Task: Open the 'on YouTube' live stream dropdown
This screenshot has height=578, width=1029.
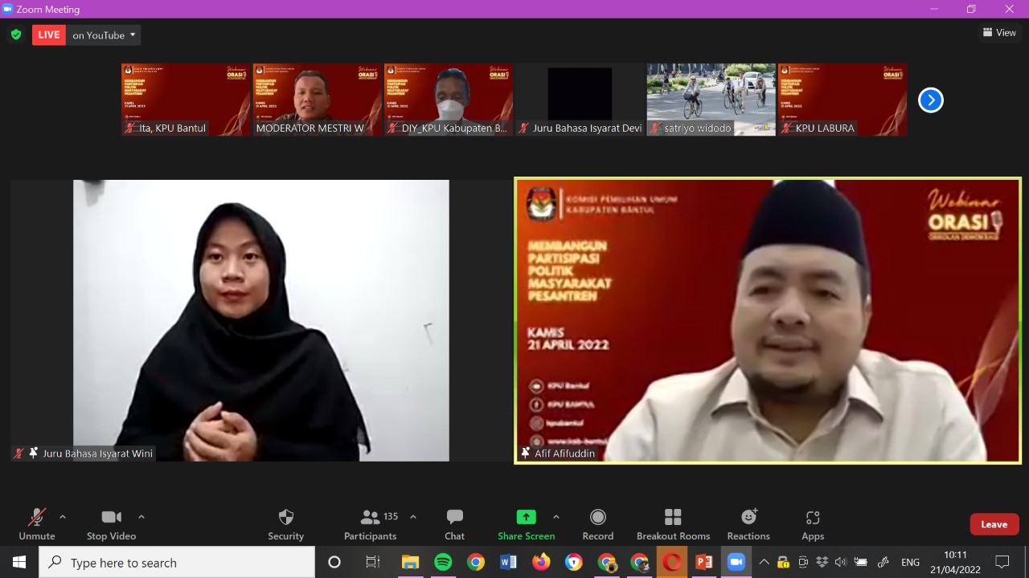Action: (x=104, y=35)
